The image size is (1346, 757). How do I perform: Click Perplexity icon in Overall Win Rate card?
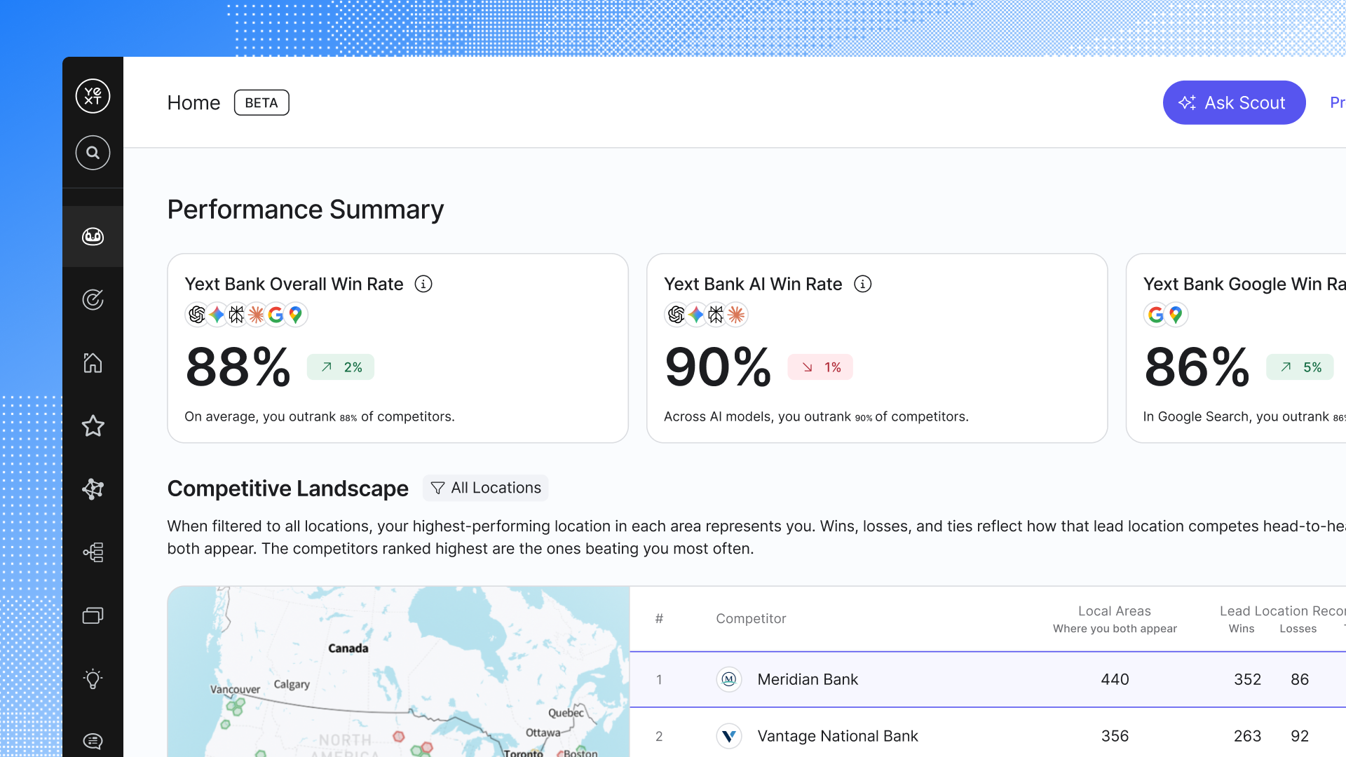(x=236, y=315)
